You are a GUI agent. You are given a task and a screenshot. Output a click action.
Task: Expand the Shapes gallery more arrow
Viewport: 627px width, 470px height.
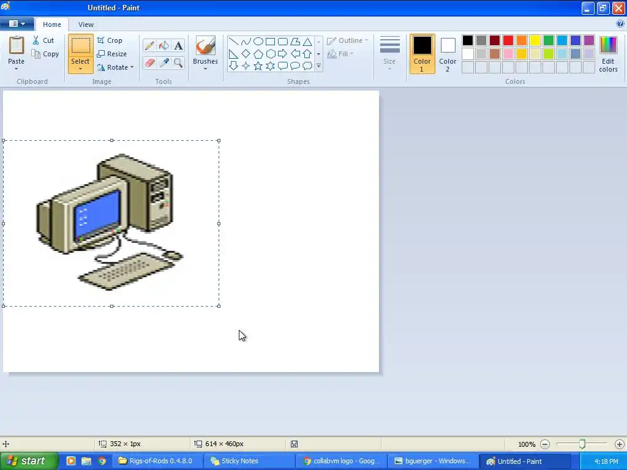click(318, 66)
